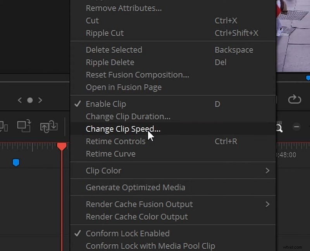Select the timeline zoom magnifier tool

pos(280,127)
